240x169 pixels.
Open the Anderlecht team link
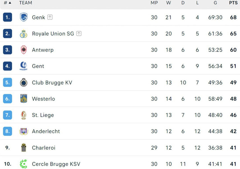pos(46,131)
